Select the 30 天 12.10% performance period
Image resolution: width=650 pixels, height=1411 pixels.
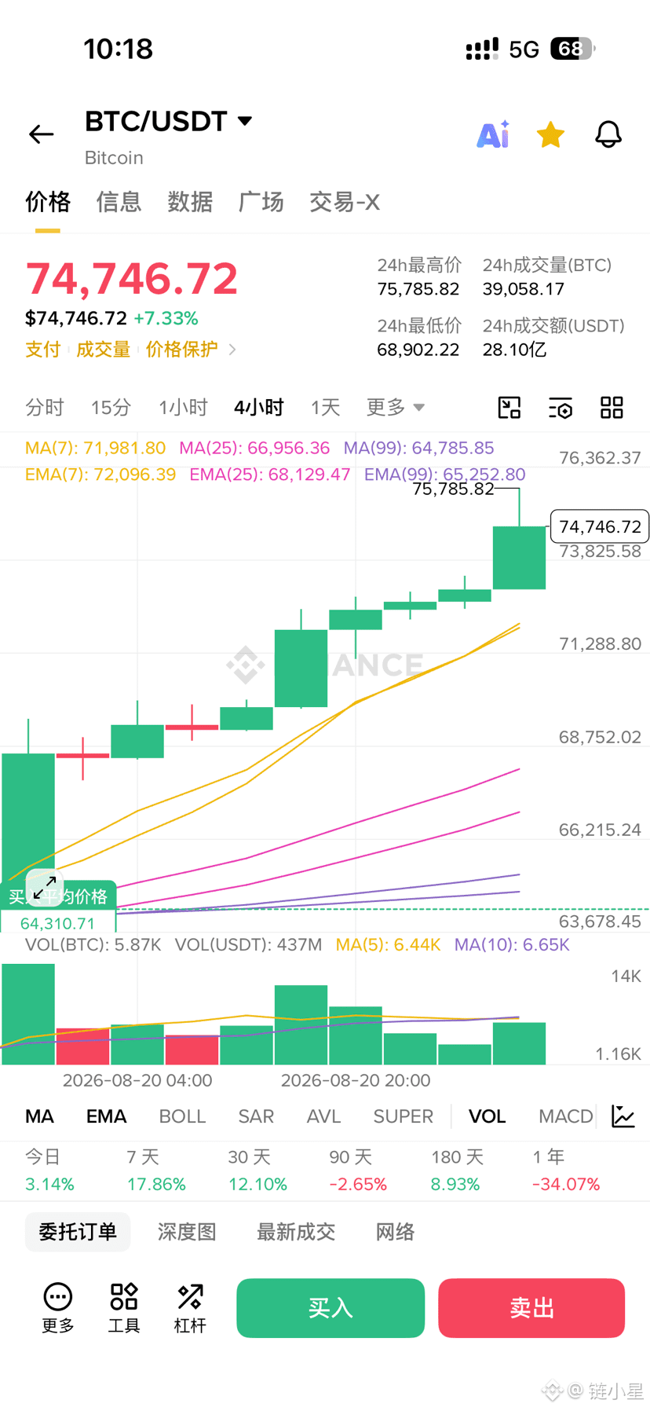tap(257, 1171)
